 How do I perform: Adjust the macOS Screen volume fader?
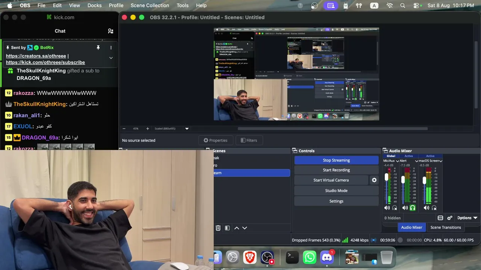424,180
